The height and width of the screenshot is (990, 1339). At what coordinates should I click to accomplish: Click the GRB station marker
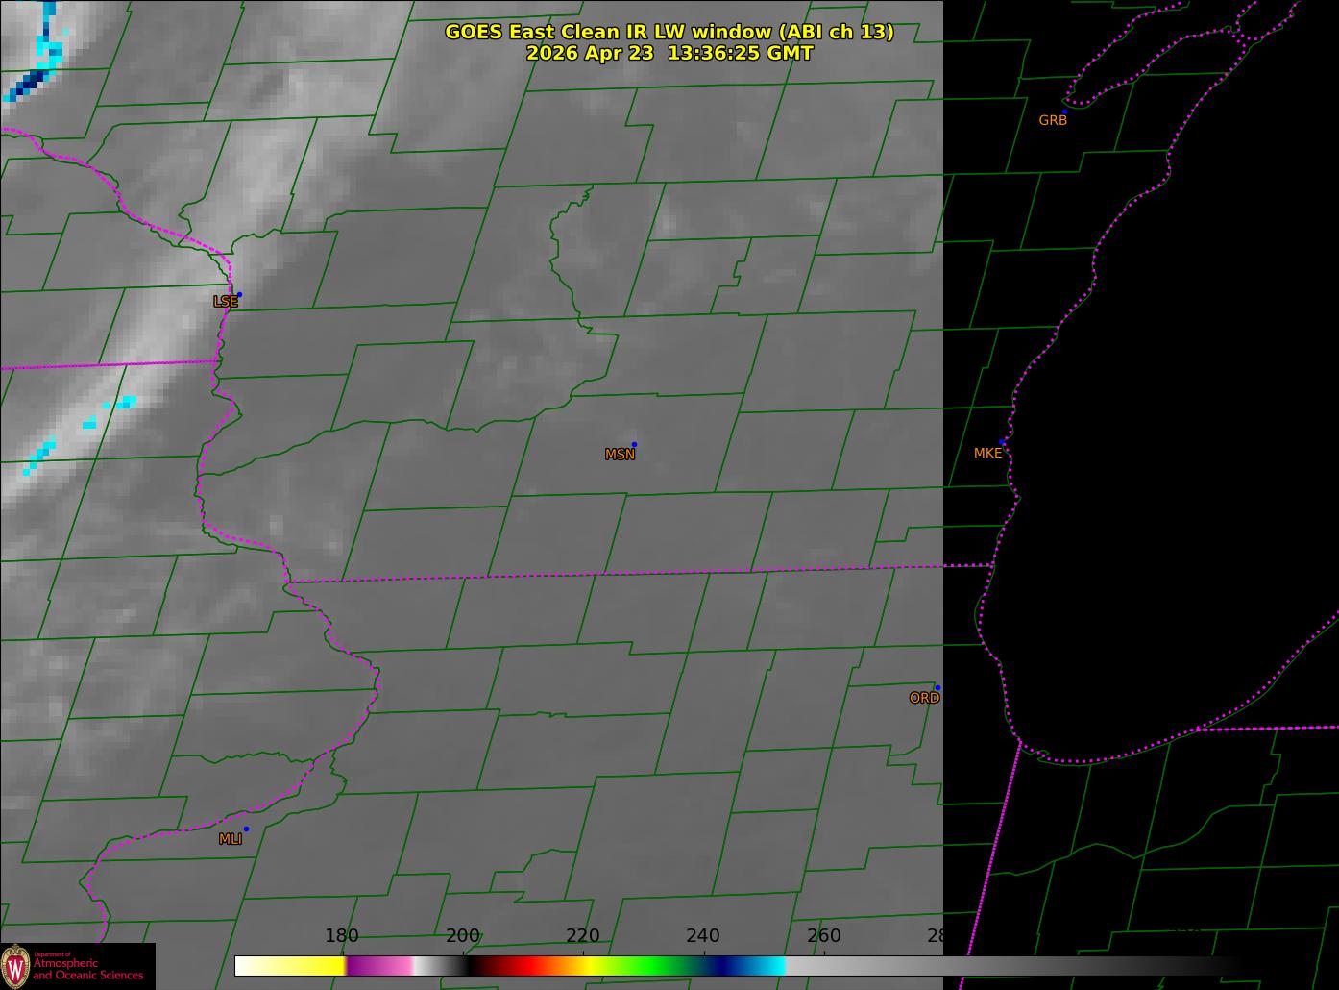[1064, 111]
